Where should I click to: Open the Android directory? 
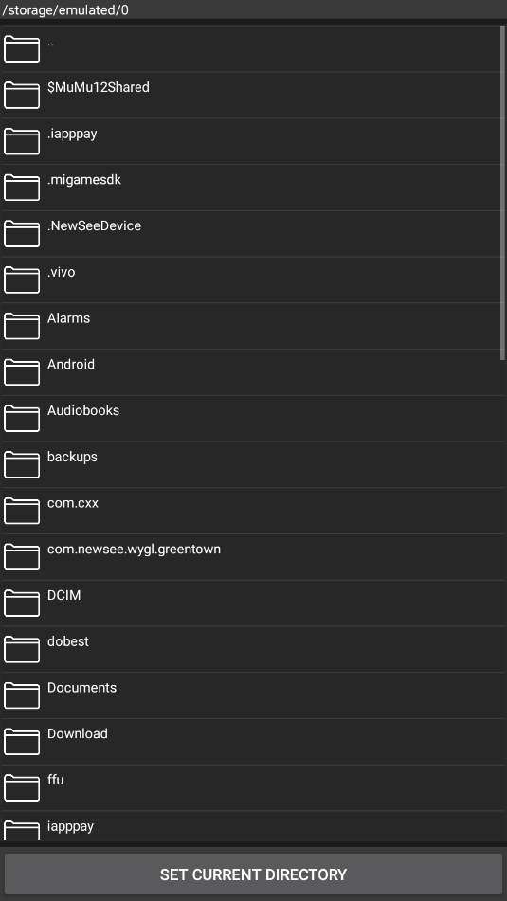253,372
